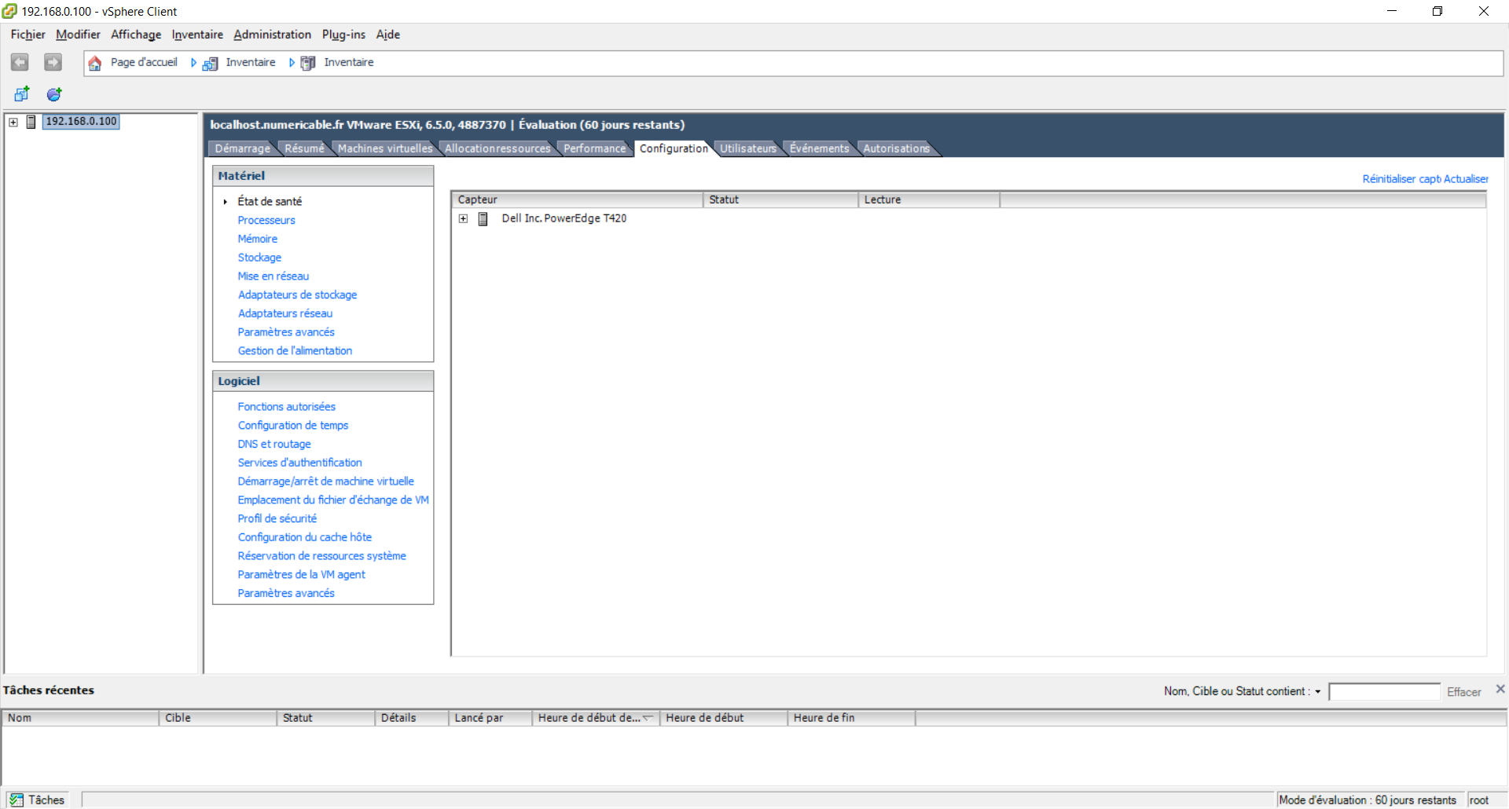Open the Aide menu
Viewport: 1509px width, 809px height.
click(387, 35)
